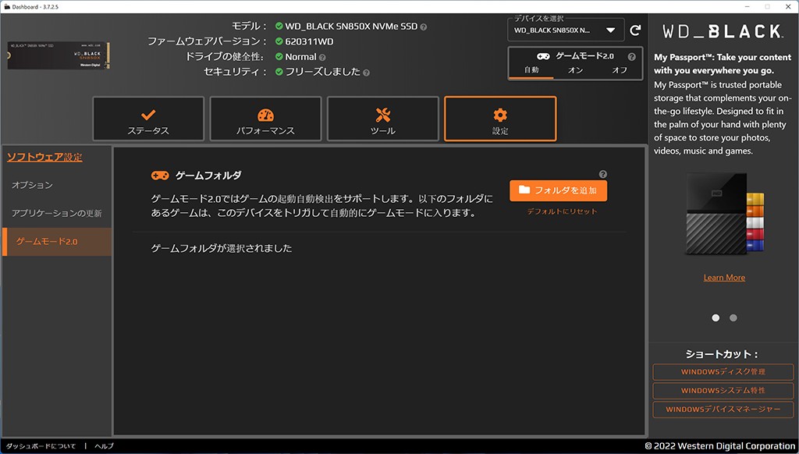Open the ステータス status tab
Image resolution: width=799 pixels, height=454 pixels.
tap(148, 119)
